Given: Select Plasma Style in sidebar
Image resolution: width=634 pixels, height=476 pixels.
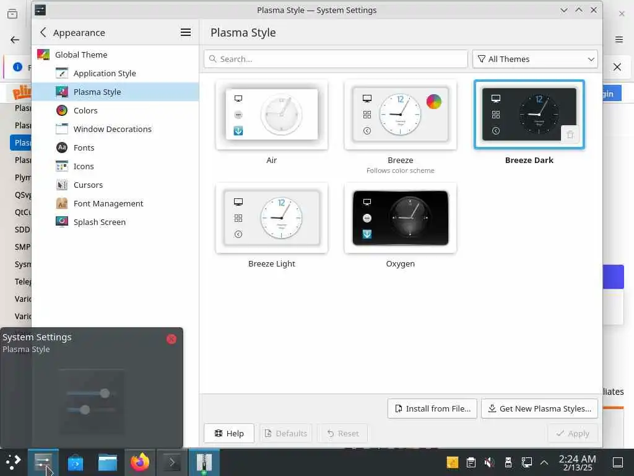Looking at the screenshot, I should (x=115, y=92).
